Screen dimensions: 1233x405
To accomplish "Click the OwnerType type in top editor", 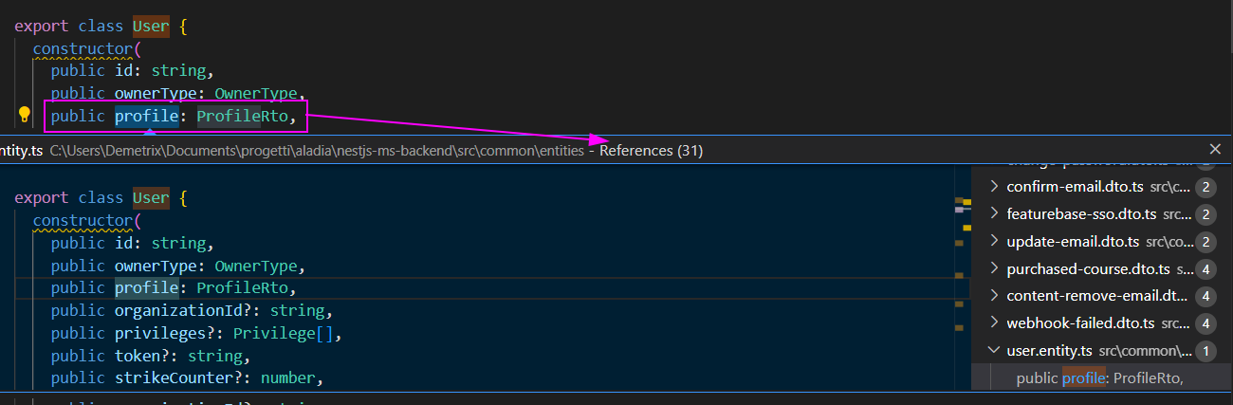I will [x=256, y=93].
